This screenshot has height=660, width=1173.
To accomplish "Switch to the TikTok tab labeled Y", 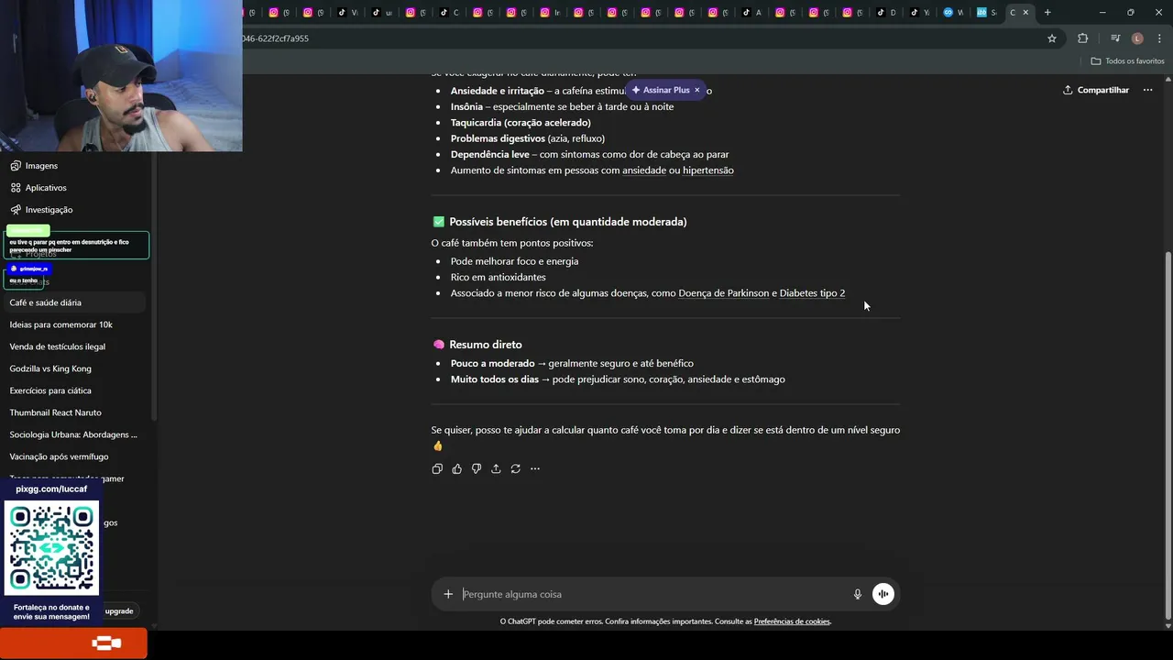I will pos(920,12).
